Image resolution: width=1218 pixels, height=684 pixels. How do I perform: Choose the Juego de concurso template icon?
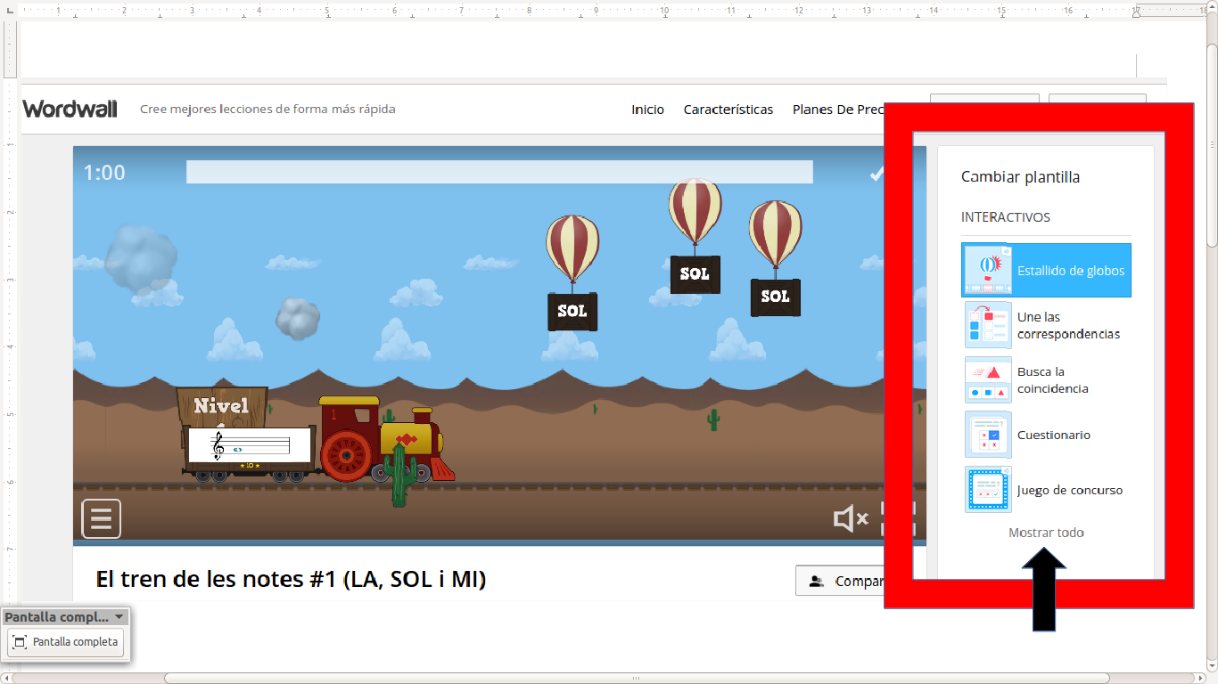click(988, 490)
